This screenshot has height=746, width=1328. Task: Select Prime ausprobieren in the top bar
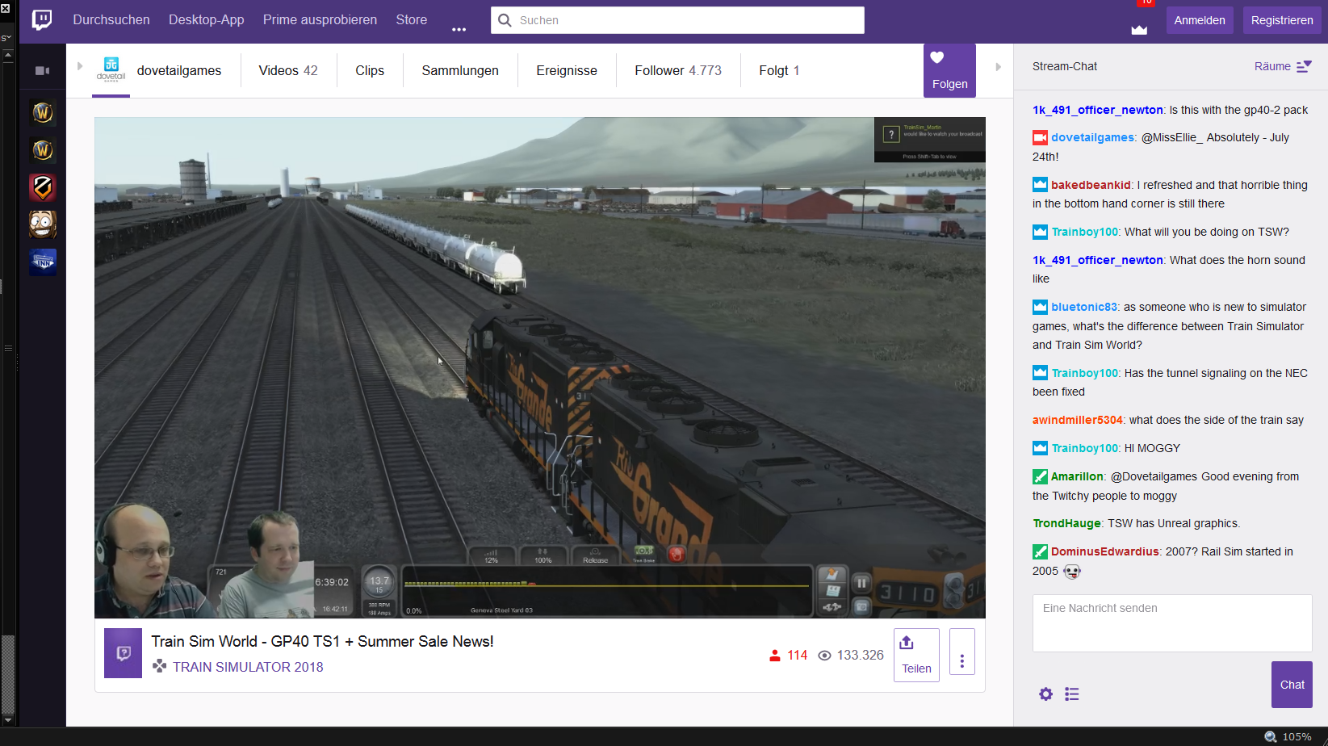[320, 19]
